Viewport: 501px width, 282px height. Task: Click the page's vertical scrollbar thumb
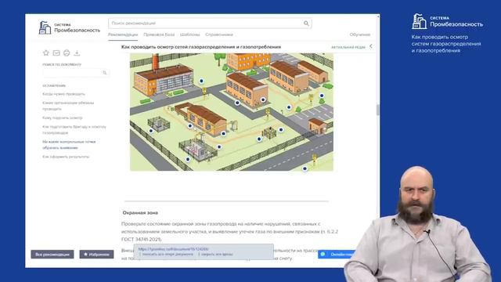click(377, 110)
